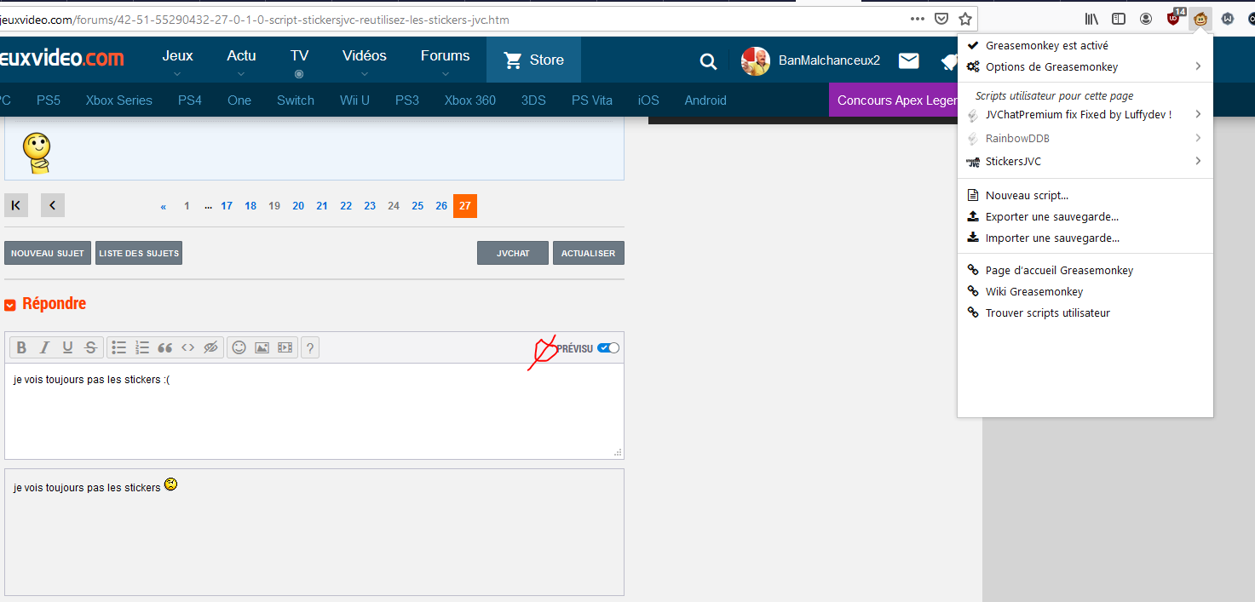This screenshot has height=602, width=1255.
Task: Apply strikethrough formatting in editor
Action: [x=90, y=347]
